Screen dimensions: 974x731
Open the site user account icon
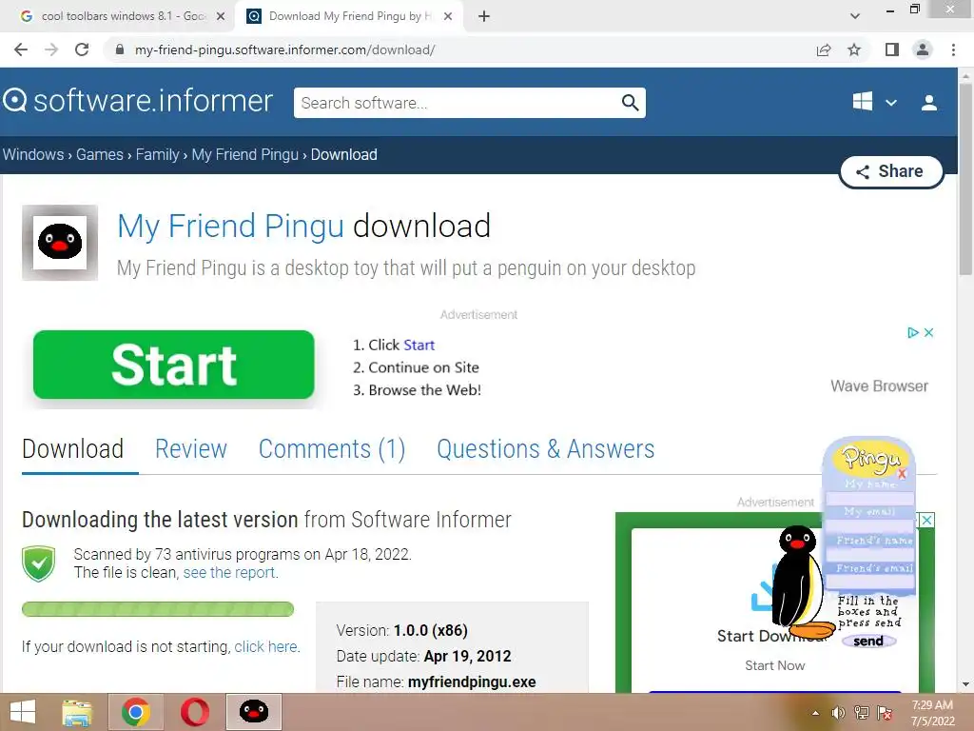(928, 103)
